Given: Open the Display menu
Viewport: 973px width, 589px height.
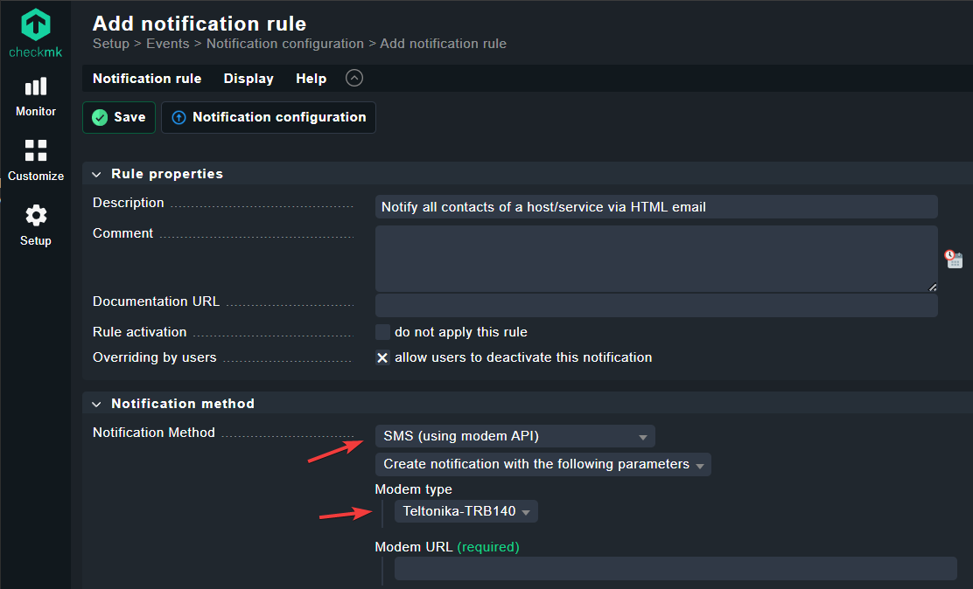Looking at the screenshot, I should click(248, 79).
